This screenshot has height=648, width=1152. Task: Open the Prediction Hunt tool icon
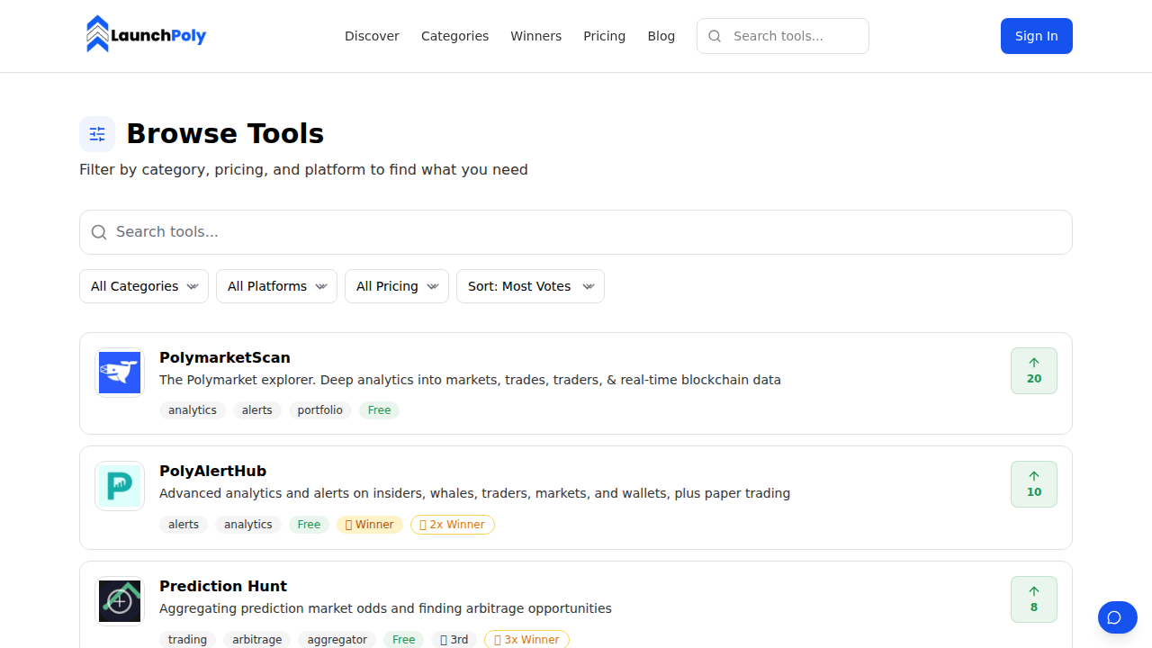120,600
